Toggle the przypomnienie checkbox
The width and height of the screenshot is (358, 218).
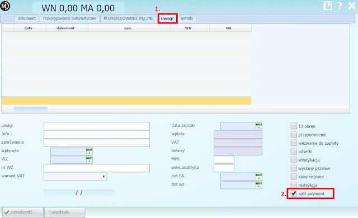(294, 135)
